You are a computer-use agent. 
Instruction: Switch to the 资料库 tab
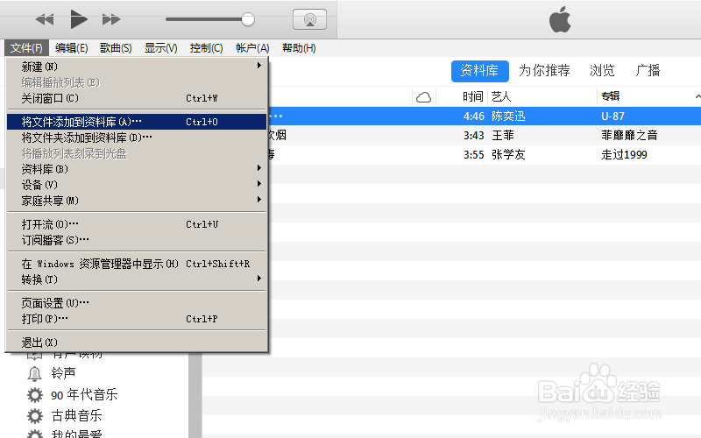[x=479, y=71]
